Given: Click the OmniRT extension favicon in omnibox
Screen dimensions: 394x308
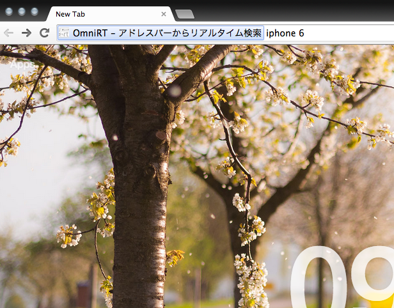Looking at the screenshot, I should pyautogui.click(x=64, y=33).
